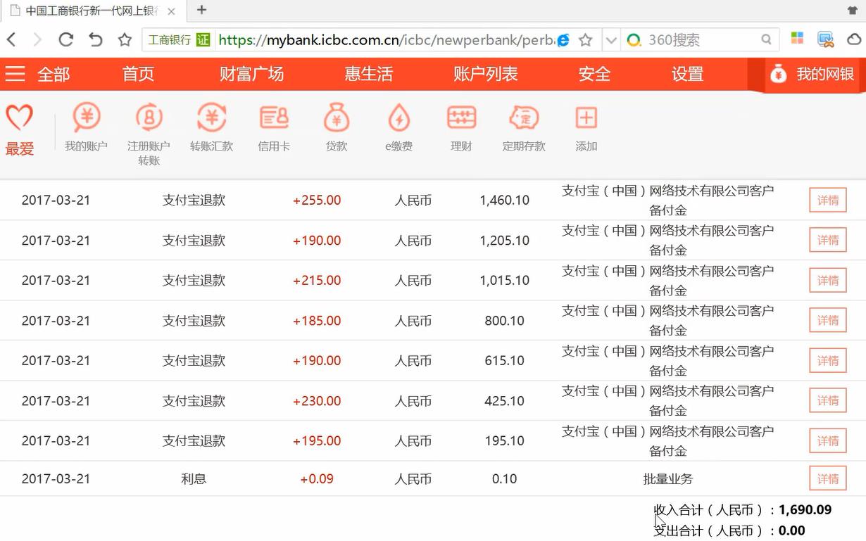Click balance 0.10 cell
The image size is (866, 541).
click(x=504, y=479)
